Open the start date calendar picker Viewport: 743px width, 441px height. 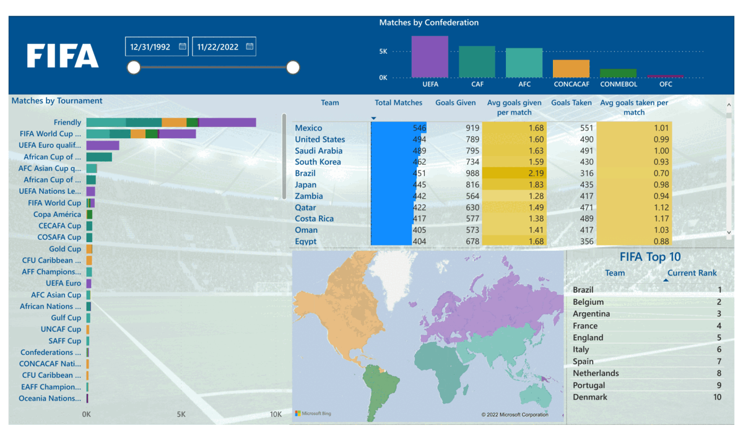(181, 46)
